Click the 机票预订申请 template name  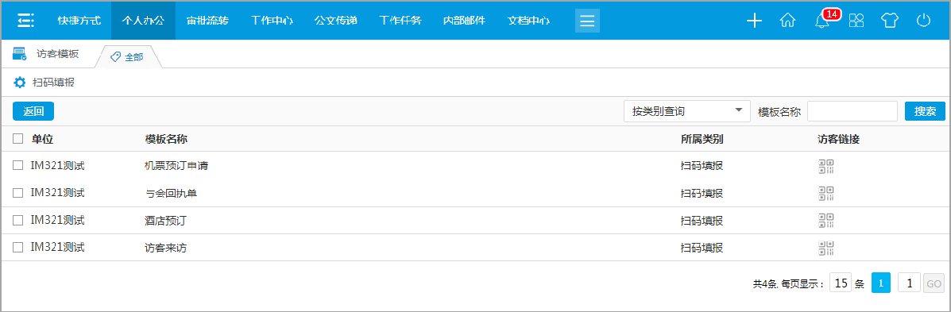tap(176, 165)
